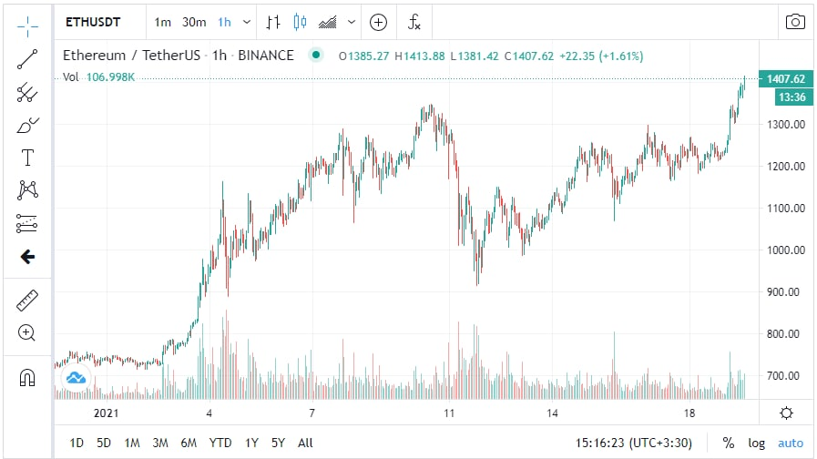Screen dimensions: 817x459
Task: Select the 1M date range
Action: coord(132,443)
